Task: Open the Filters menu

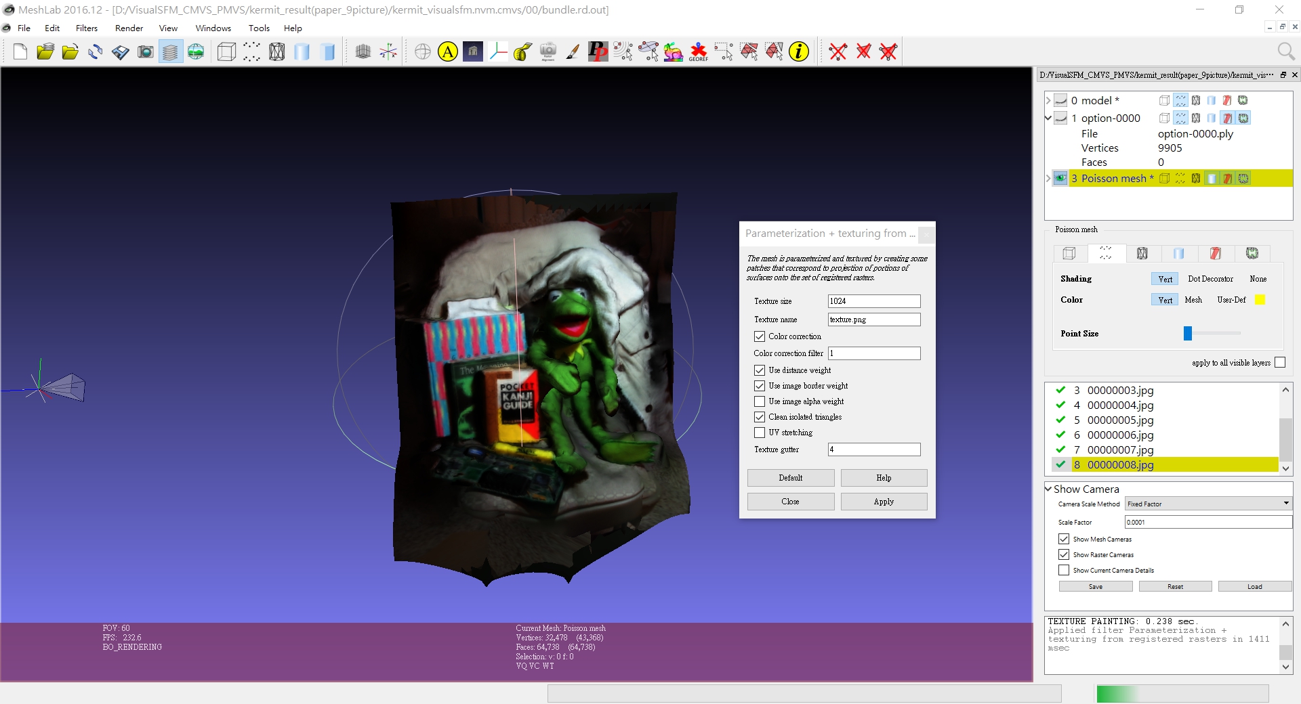Action: coord(86,28)
